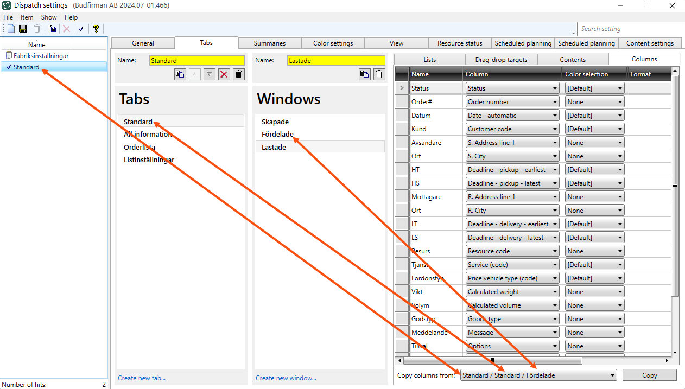Click the move-down arrow icon under the Standard name field

pos(210,74)
